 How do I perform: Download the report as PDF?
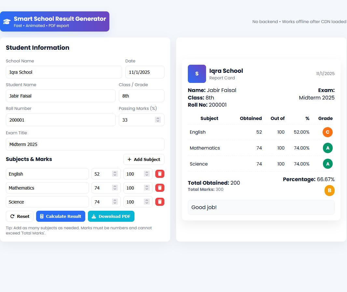click(x=111, y=216)
